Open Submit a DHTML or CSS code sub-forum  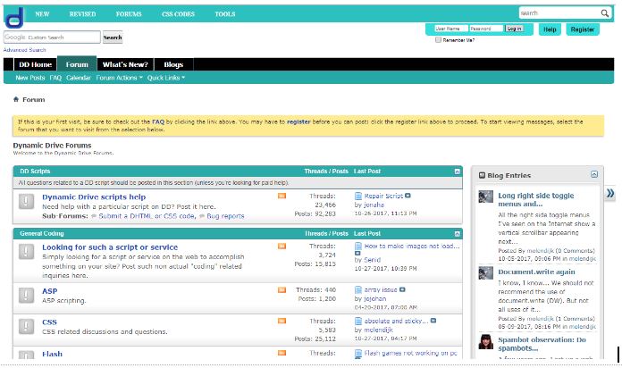[x=147, y=216]
